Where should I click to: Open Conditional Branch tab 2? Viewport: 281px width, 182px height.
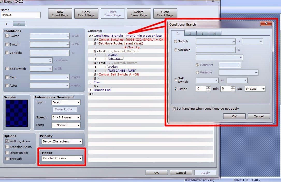pos(190,33)
